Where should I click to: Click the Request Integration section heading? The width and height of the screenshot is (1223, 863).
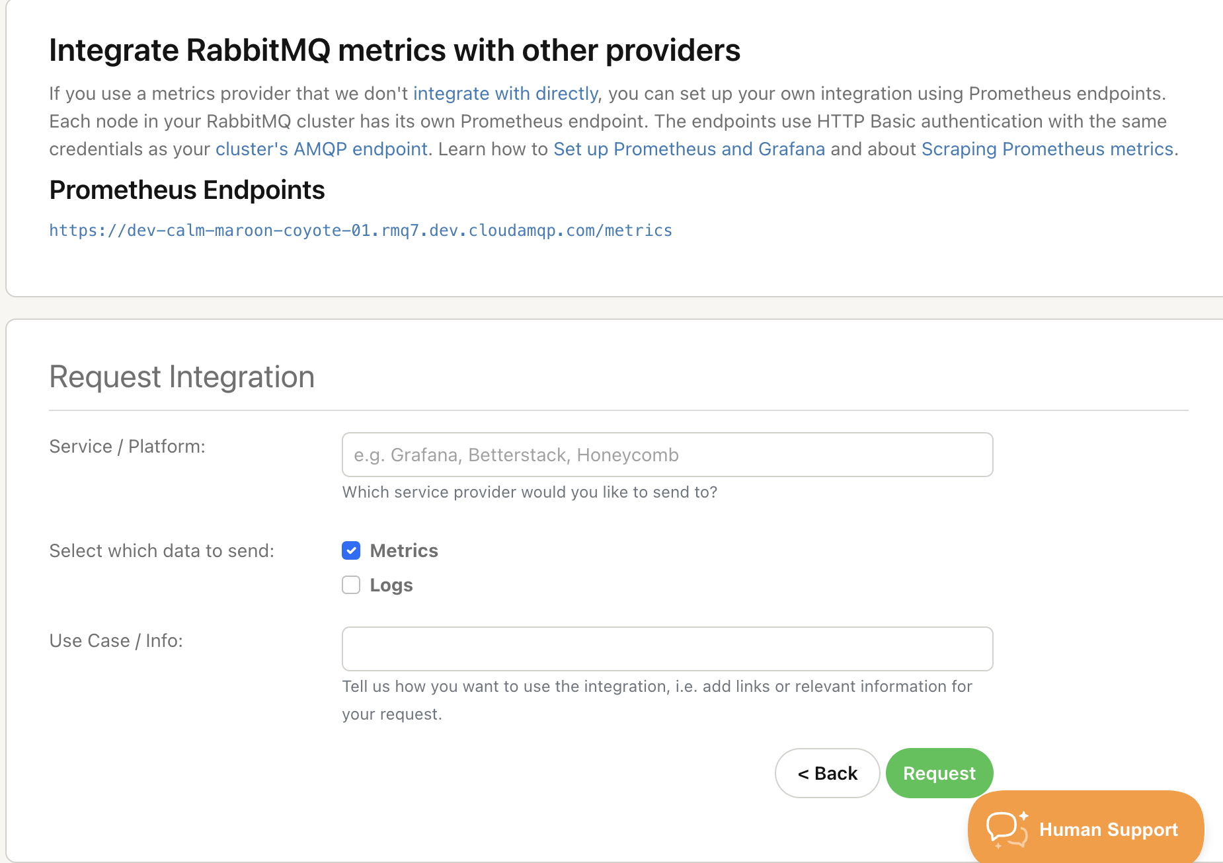coord(182,377)
